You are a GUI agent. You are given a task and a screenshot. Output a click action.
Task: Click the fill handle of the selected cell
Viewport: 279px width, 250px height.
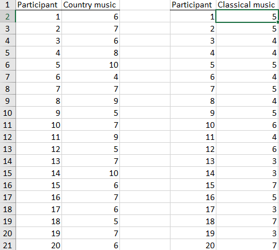click(x=278, y=22)
